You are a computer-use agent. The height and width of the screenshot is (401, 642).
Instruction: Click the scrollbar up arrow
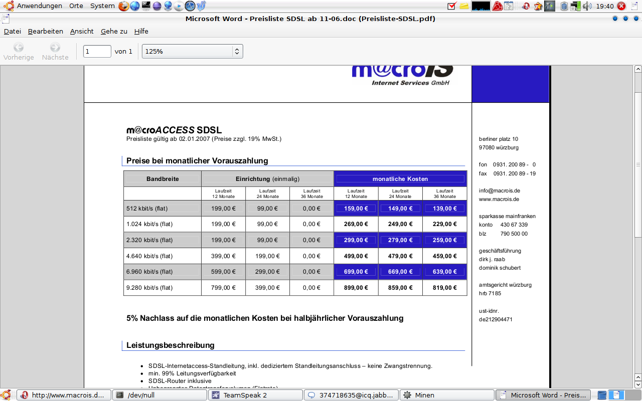pyautogui.click(x=638, y=69)
